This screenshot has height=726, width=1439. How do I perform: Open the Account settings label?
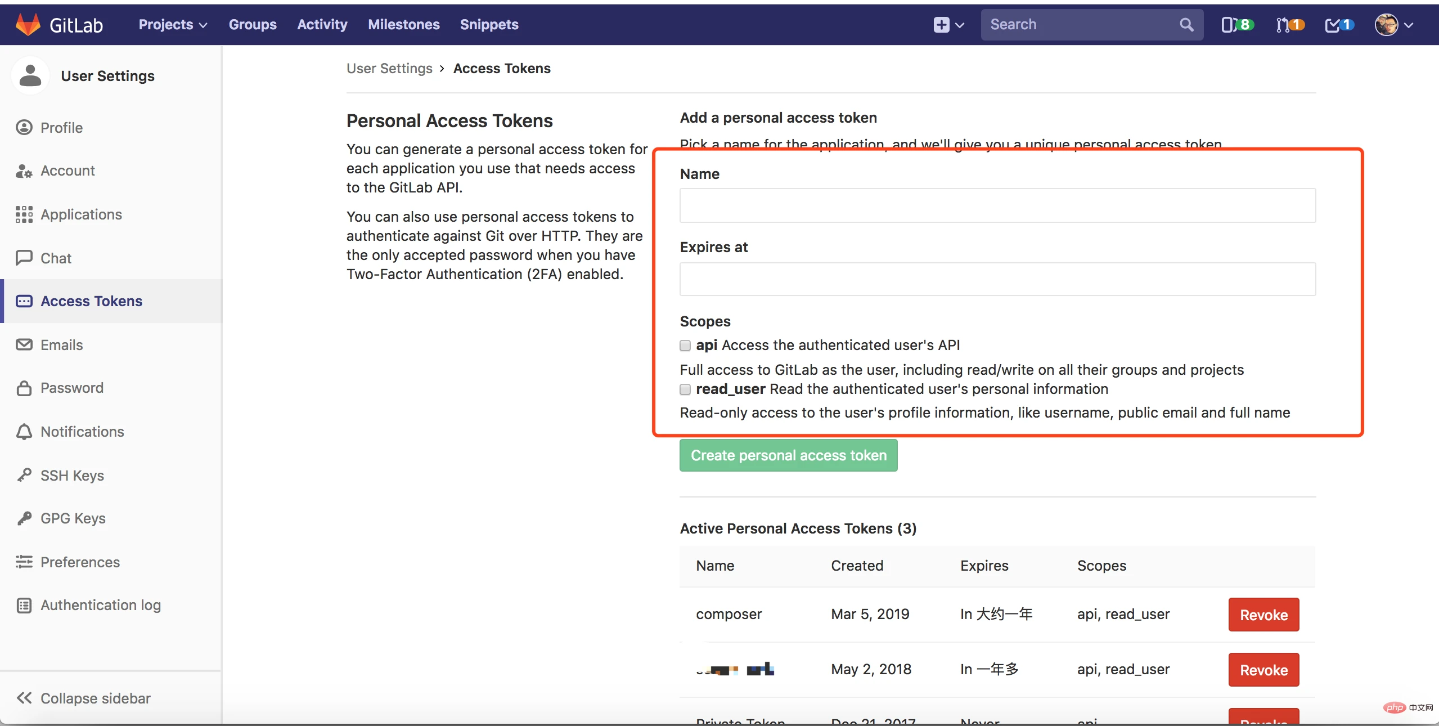click(68, 171)
